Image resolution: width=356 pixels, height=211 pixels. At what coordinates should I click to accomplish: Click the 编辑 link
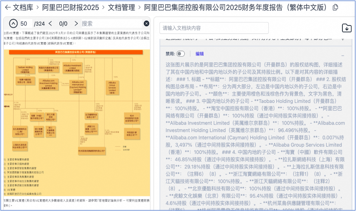[199, 54]
